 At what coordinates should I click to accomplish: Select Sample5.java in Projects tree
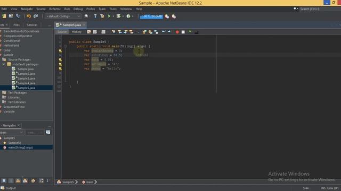(x=26, y=88)
